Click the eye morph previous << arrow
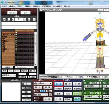This screenshot has height=104, width=109. (x=85, y=86)
